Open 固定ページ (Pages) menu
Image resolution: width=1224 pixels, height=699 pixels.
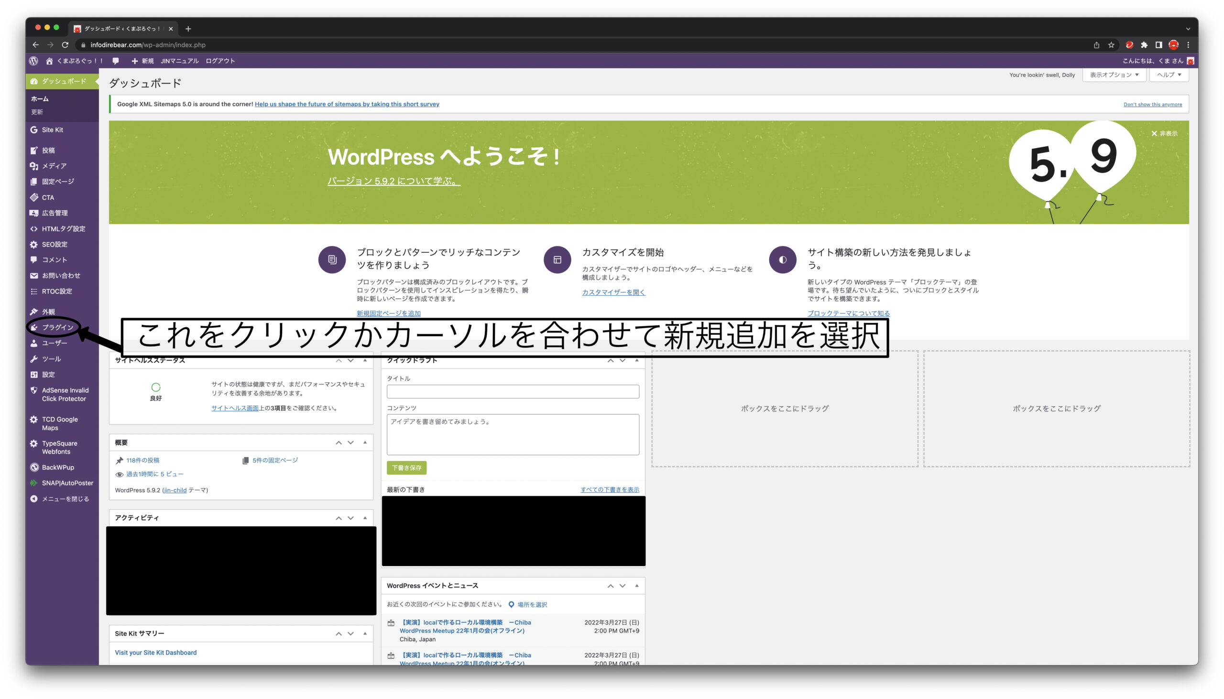pyautogui.click(x=58, y=182)
